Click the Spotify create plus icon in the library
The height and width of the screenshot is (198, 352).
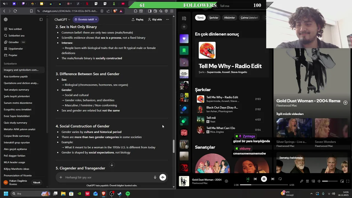pos(184,27)
